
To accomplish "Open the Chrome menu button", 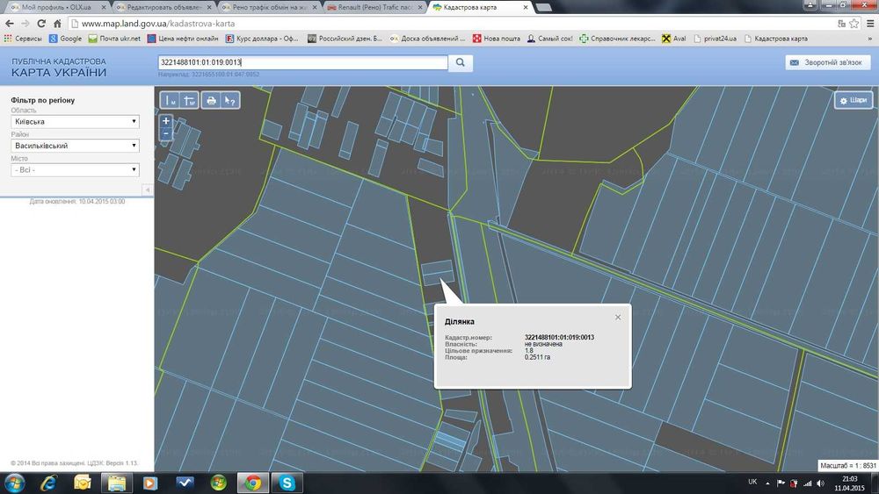I will pos(870,24).
